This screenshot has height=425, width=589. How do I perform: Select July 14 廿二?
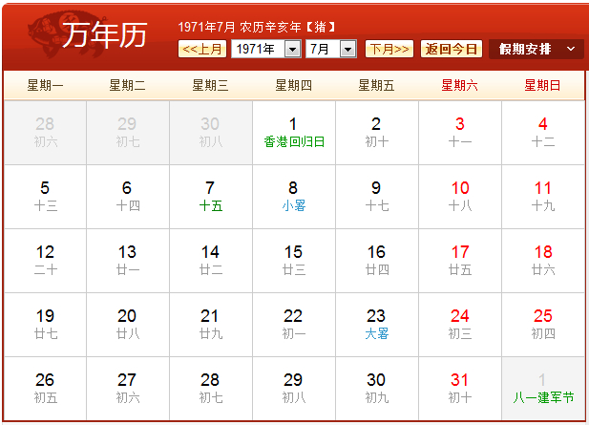[x=211, y=261]
